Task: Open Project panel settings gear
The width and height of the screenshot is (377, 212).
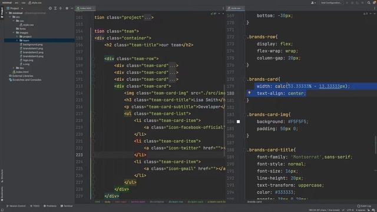Action: [x=67, y=8]
